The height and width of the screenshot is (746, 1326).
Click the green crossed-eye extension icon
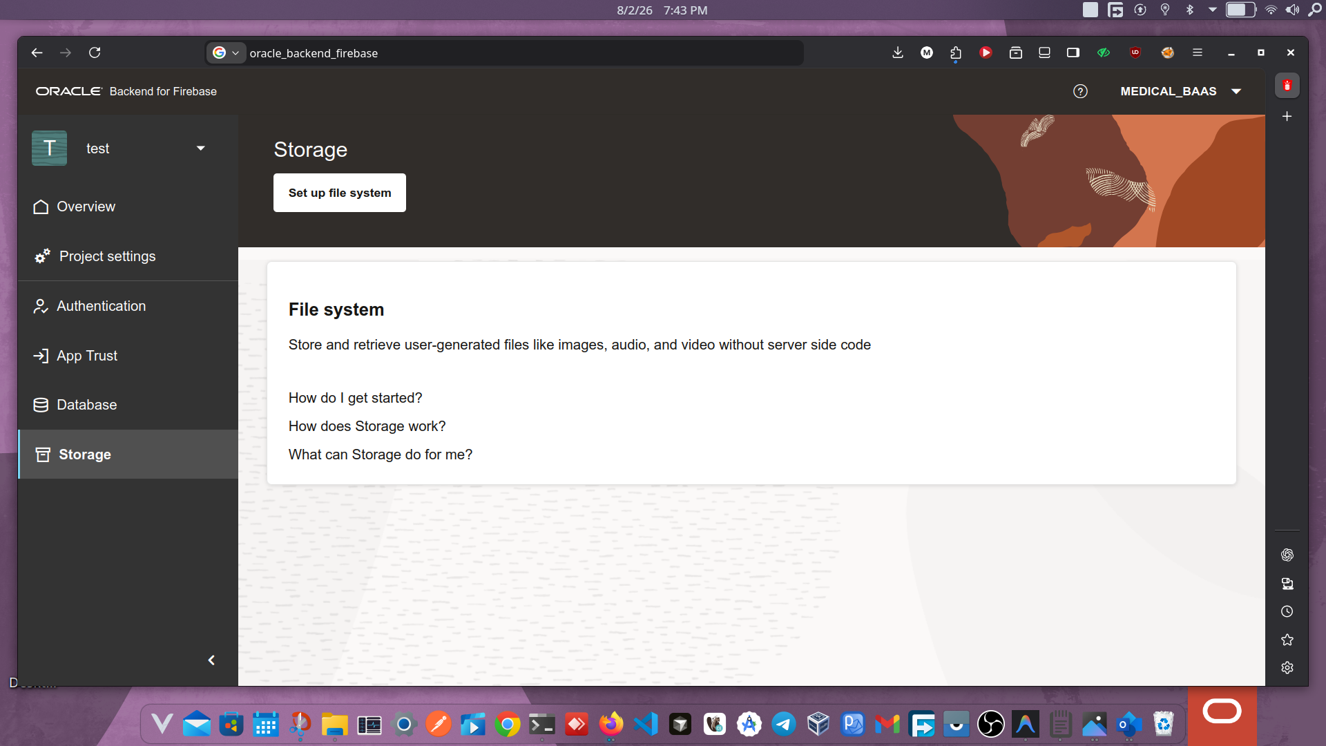(x=1104, y=52)
